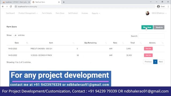Image resolution: width=171 pixels, height=96 pixels.
Task: Select '12 EGGS - ECONOMY PACK' item cell
Action: (x=41, y=55)
